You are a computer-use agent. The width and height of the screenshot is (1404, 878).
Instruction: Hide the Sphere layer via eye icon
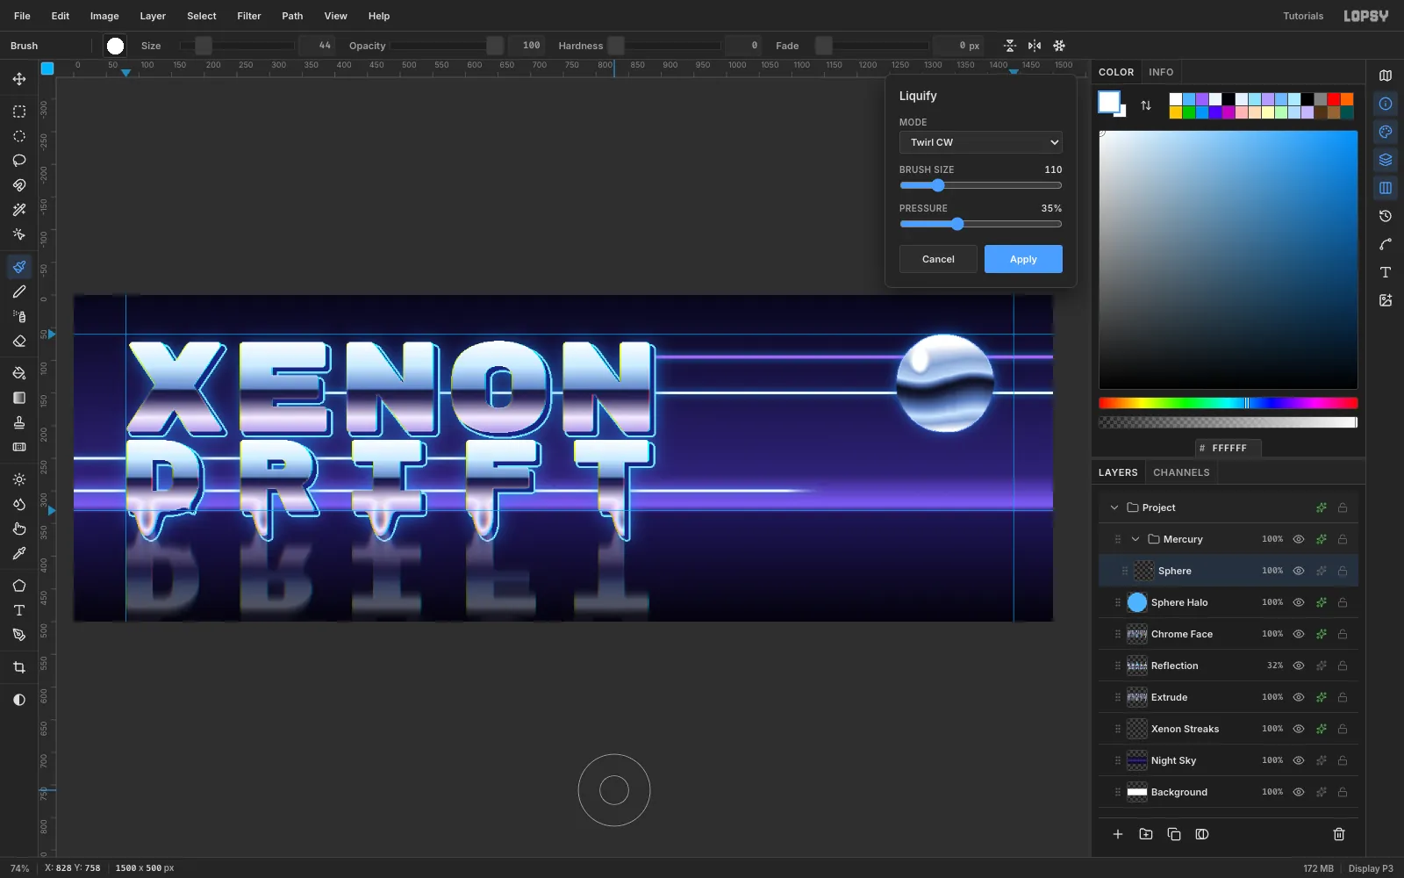point(1299,571)
